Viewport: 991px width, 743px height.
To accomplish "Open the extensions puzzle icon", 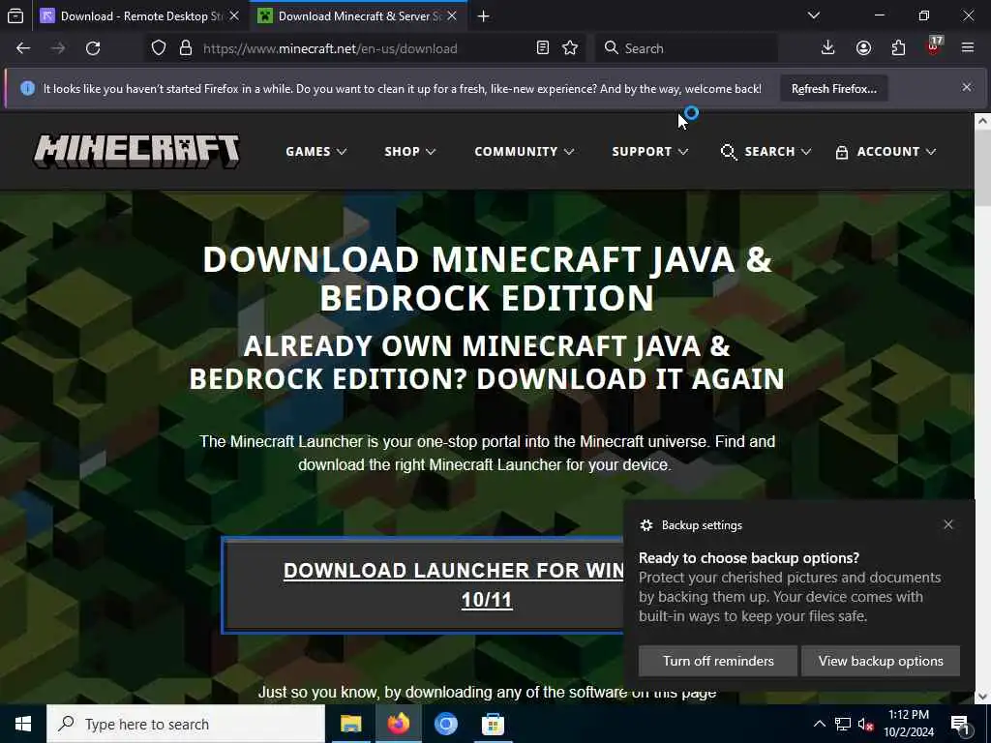I will coord(898,48).
